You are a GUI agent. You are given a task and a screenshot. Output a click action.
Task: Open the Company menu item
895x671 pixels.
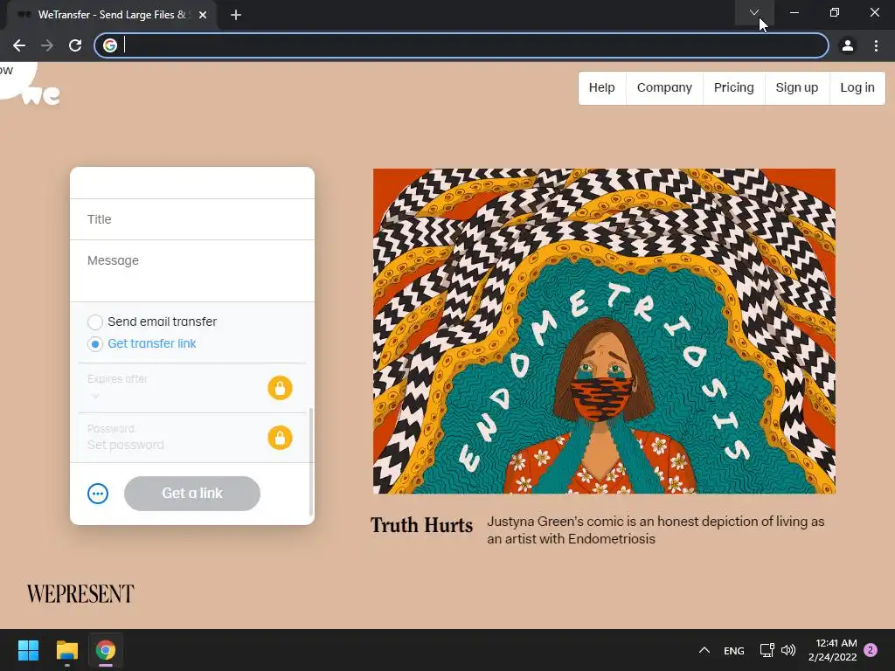664,88
